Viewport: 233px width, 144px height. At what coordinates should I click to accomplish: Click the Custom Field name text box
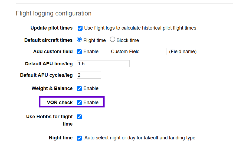coord(138,52)
